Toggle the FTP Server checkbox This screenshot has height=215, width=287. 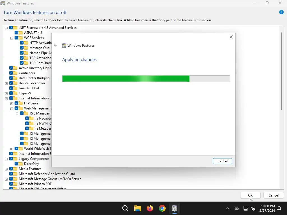coord(16,103)
